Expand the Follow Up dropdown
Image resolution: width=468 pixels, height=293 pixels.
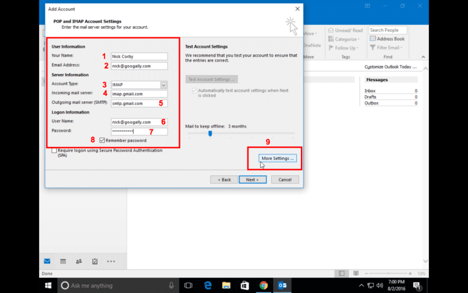(x=344, y=48)
